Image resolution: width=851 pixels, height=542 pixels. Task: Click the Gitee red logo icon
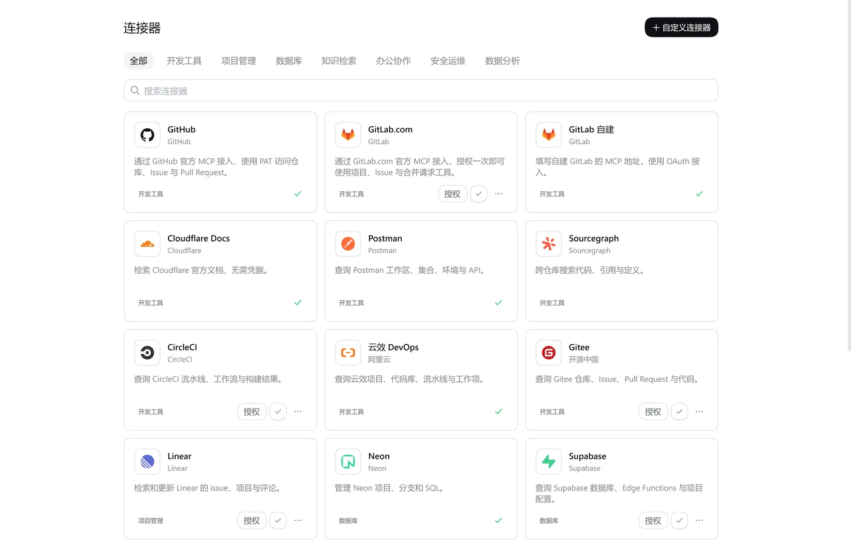coord(548,353)
